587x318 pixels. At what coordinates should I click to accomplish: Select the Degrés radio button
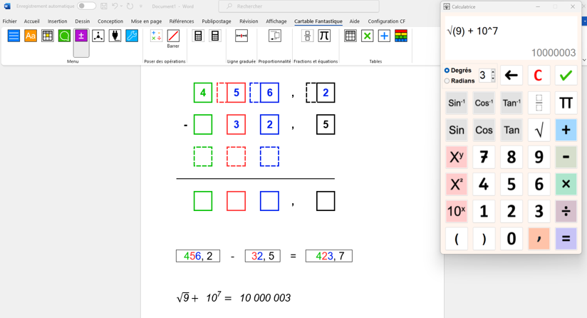pyautogui.click(x=447, y=71)
